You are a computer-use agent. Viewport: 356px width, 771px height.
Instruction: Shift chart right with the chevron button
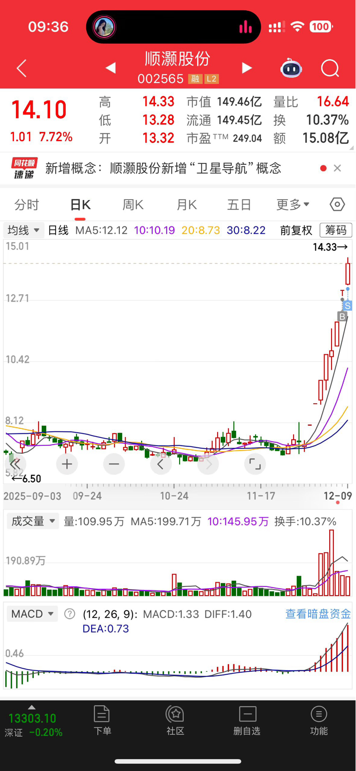pos(208,464)
